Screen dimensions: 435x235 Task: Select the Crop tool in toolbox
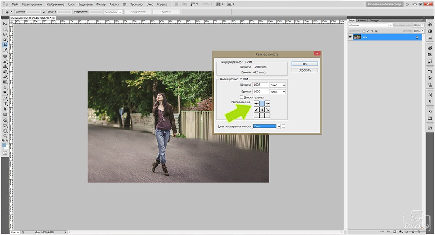click(x=5, y=45)
